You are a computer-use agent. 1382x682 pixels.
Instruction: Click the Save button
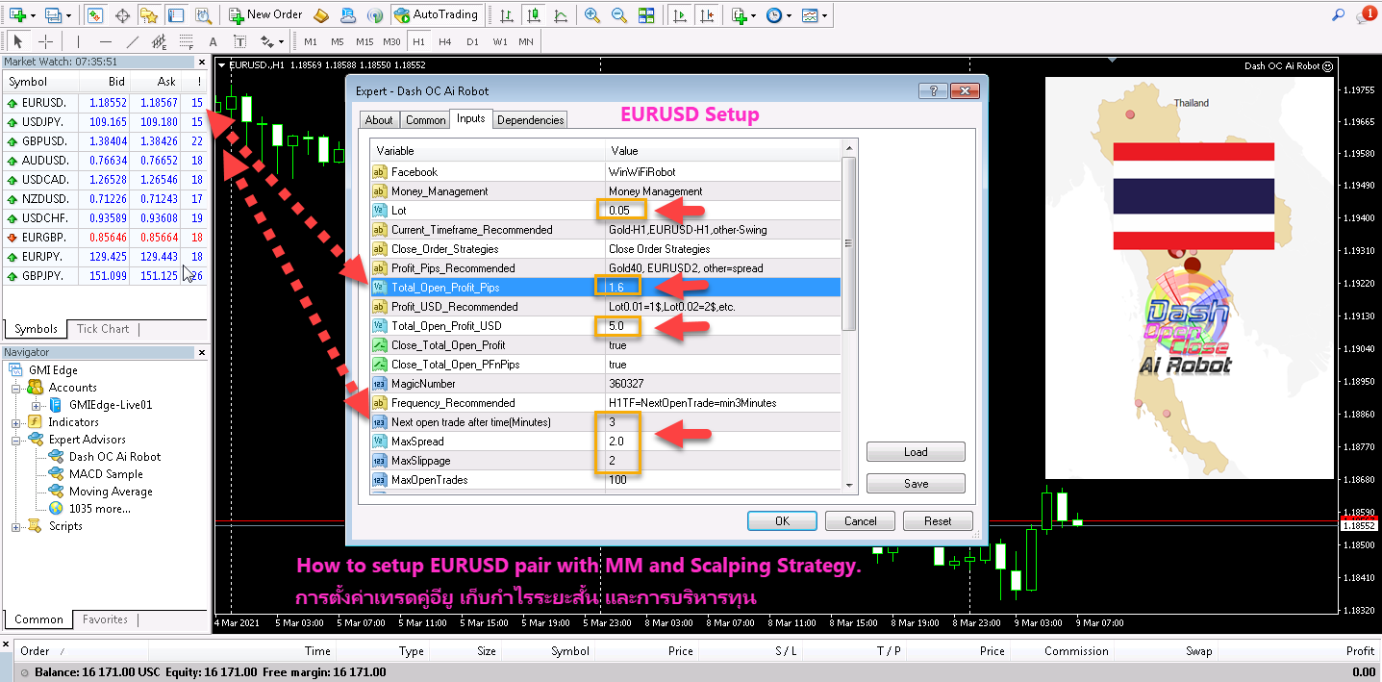[x=916, y=484]
